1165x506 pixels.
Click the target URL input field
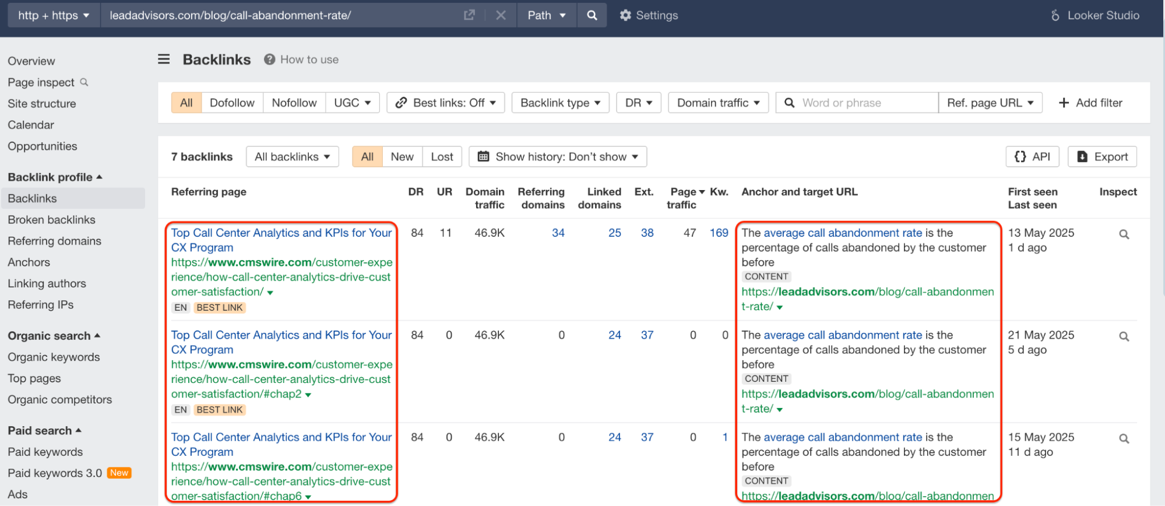click(280, 15)
